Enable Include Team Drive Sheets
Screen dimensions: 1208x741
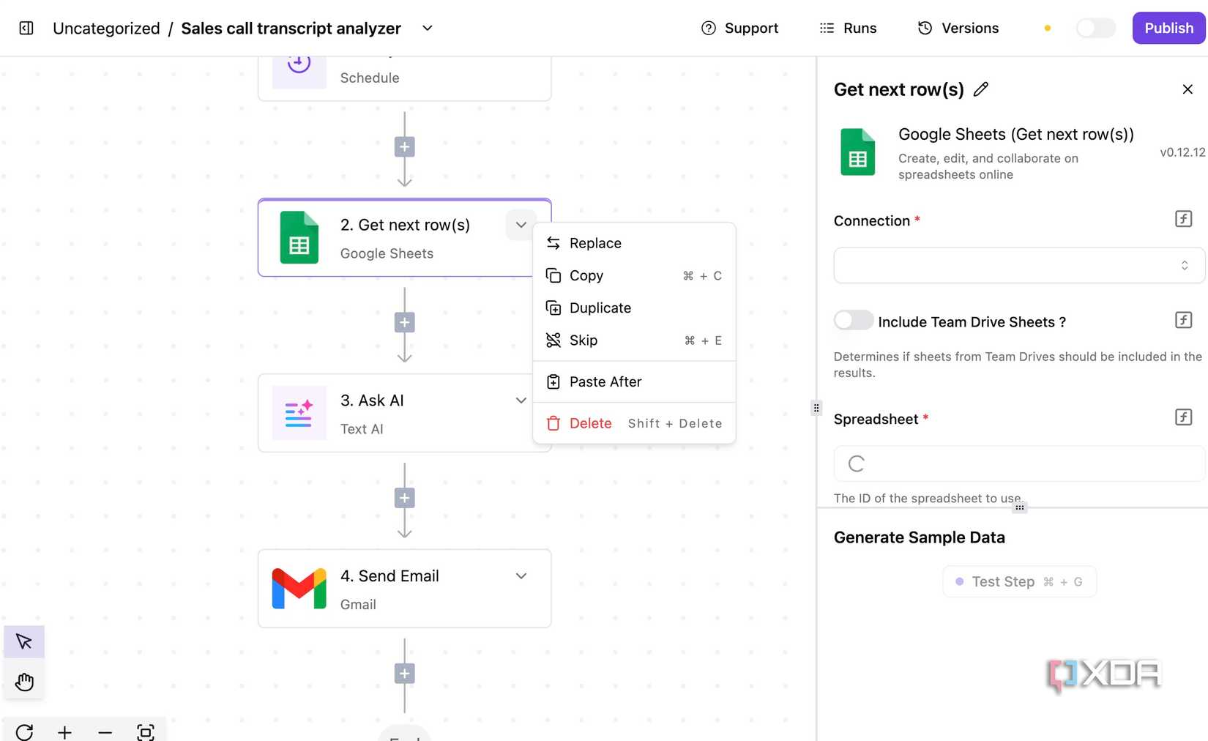pyautogui.click(x=852, y=320)
